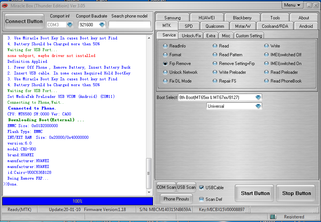Open the Custom Setting sub-tab

click(x=249, y=36)
